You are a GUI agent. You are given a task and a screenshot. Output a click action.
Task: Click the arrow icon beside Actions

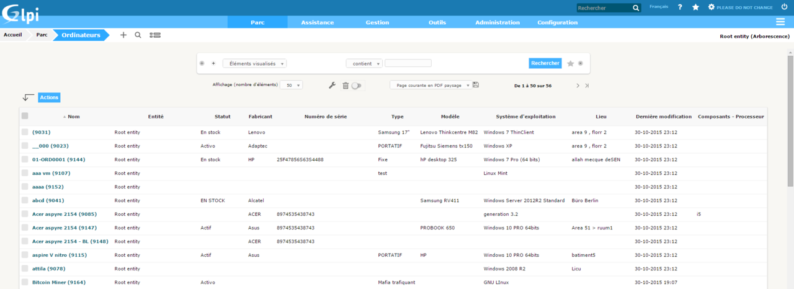29,97
